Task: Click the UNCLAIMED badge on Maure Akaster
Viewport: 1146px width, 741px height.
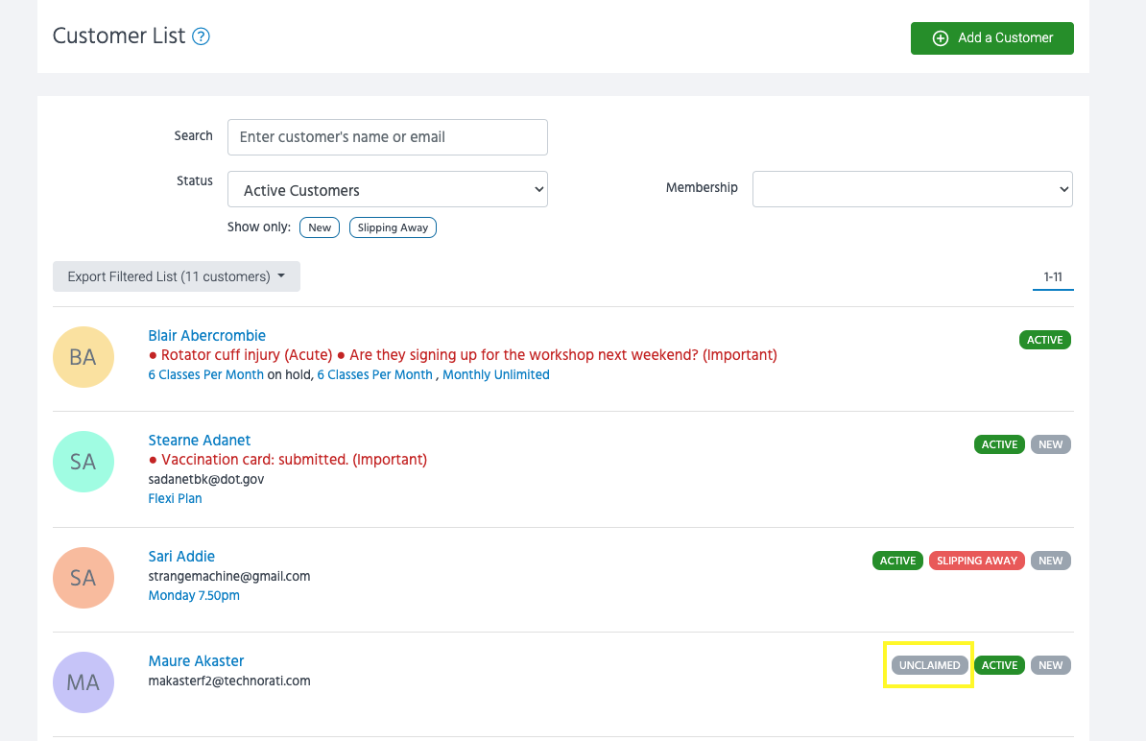Action: coord(929,665)
